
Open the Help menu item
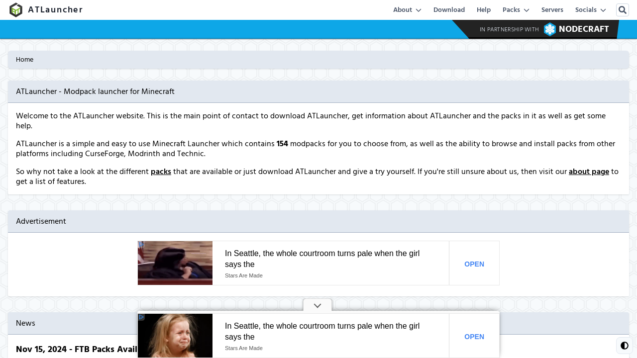[484, 10]
